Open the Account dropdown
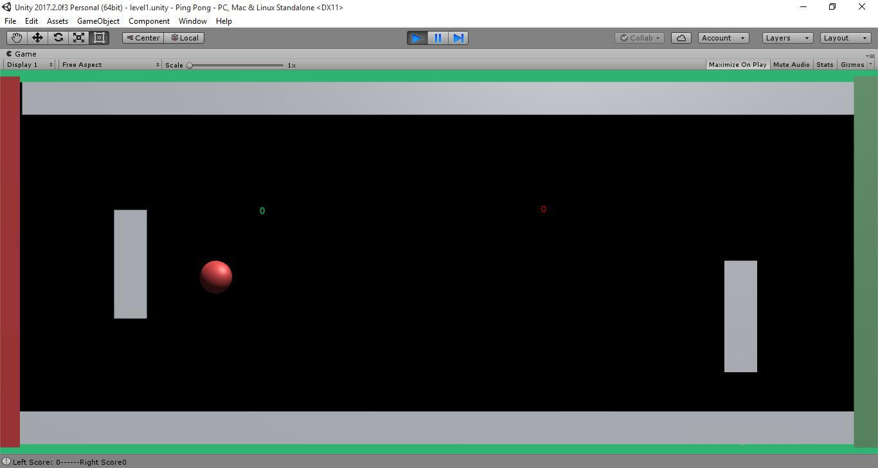The height and width of the screenshot is (468, 878). pyautogui.click(x=723, y=38)
